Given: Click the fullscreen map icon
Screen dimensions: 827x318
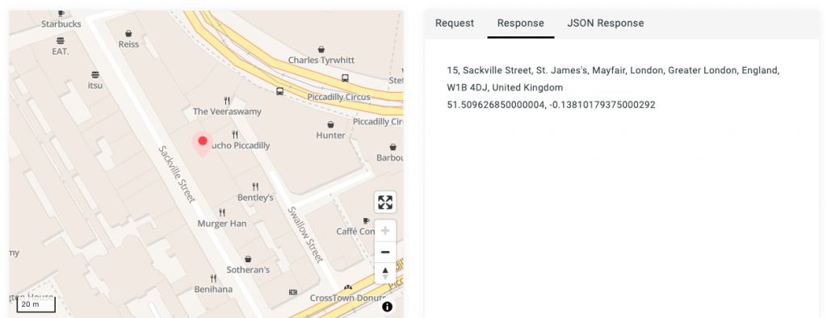Looking at the screenshot, I should click(385, 203).
